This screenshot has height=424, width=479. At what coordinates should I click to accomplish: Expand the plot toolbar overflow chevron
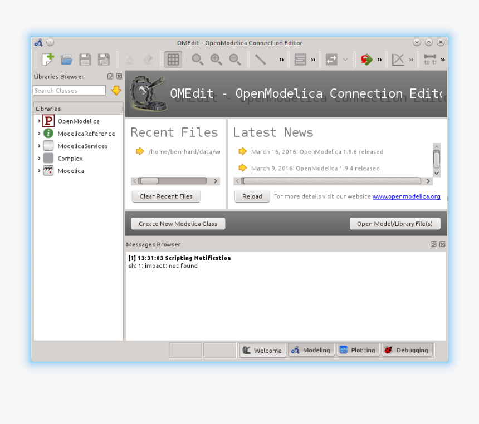[x=411, y=60]
